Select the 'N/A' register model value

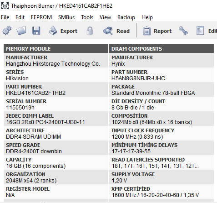pyautogui.click(x=10, y=195)
